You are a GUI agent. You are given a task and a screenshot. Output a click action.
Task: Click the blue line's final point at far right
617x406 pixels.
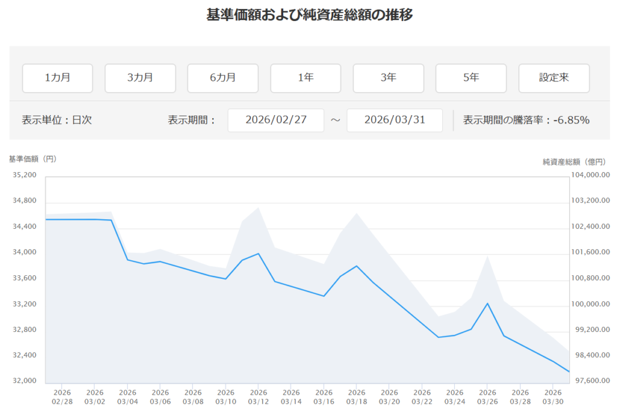pyautogui.click(x=569, y=372)
